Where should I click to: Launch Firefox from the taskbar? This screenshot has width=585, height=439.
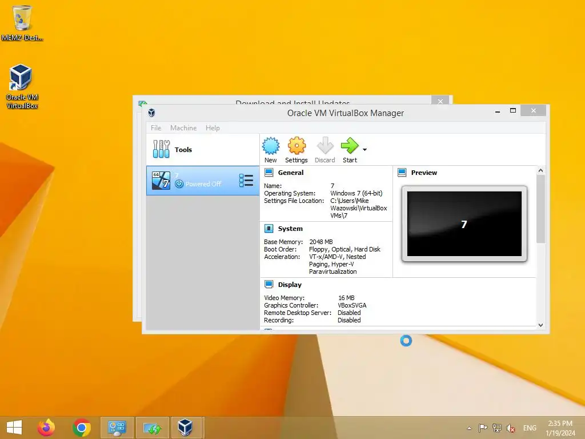(46, 428)
